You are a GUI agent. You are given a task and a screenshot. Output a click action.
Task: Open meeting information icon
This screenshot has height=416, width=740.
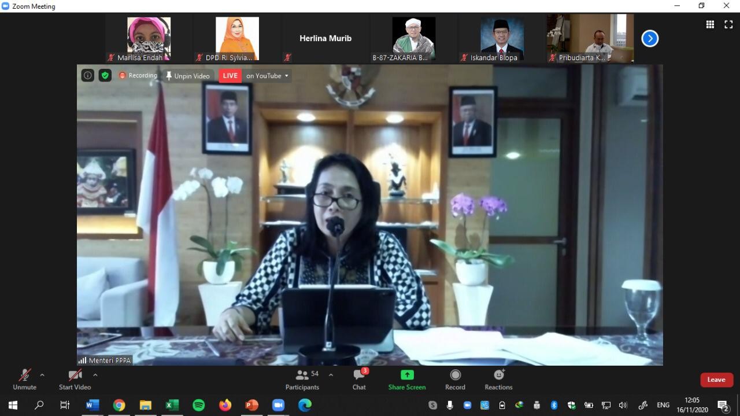click(87, 75)
